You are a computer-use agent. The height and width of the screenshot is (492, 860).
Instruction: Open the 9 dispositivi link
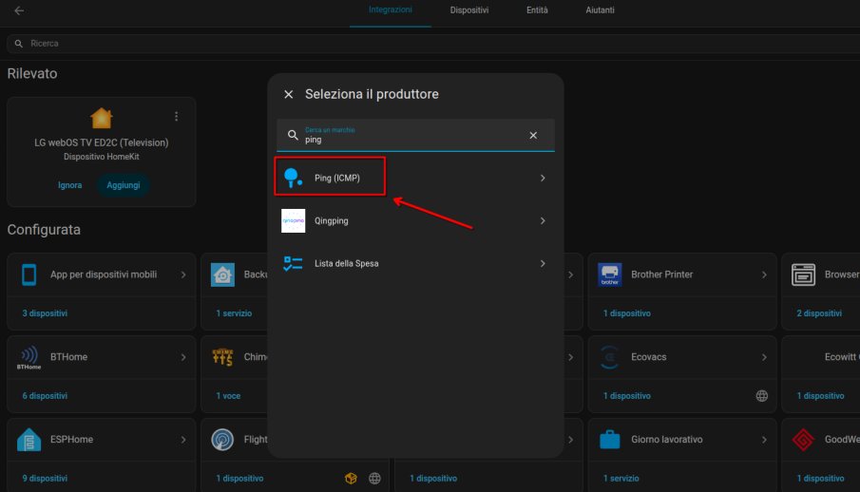point(45,479)
